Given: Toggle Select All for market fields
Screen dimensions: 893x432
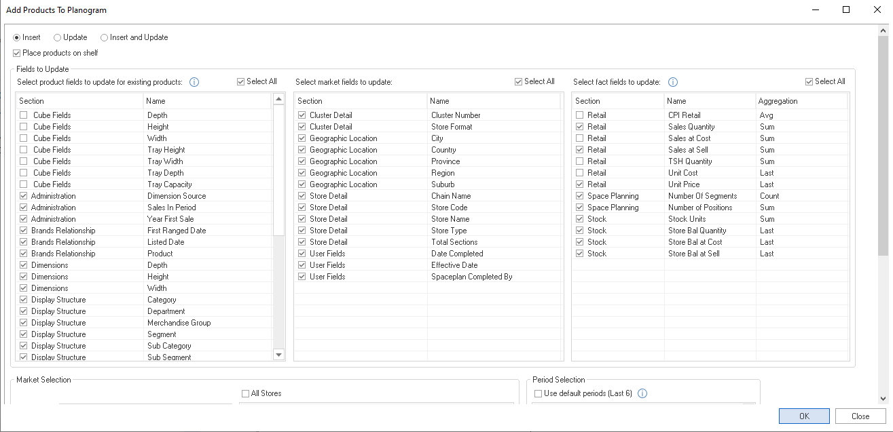Looking at the screenshot, I should pos(519,81).
